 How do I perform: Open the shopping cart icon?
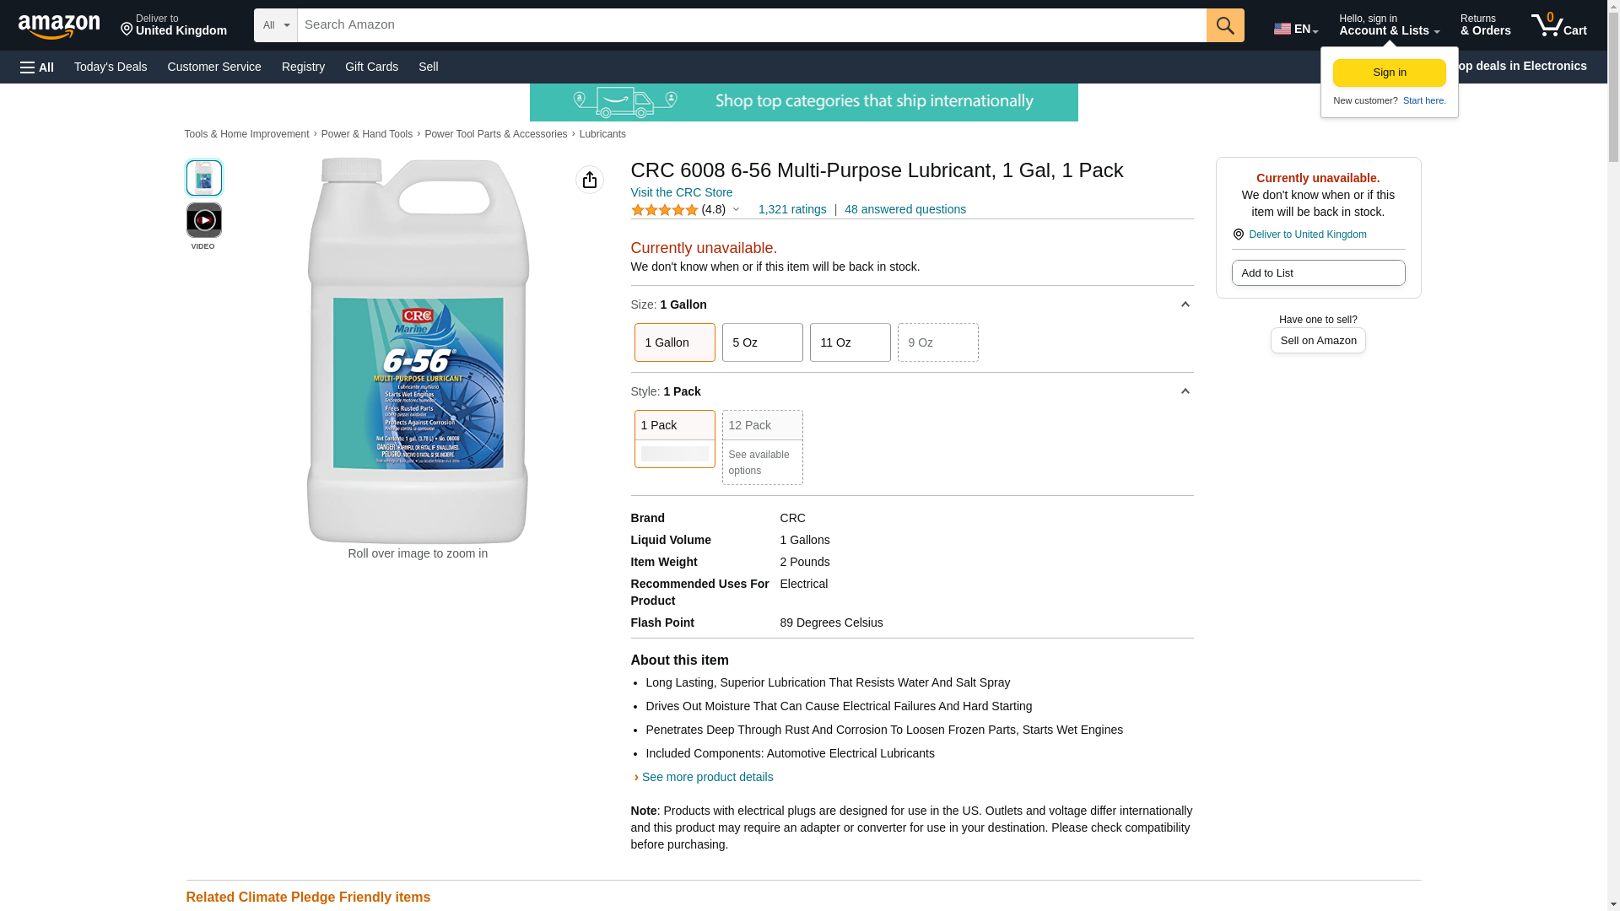coord(1558,25)
